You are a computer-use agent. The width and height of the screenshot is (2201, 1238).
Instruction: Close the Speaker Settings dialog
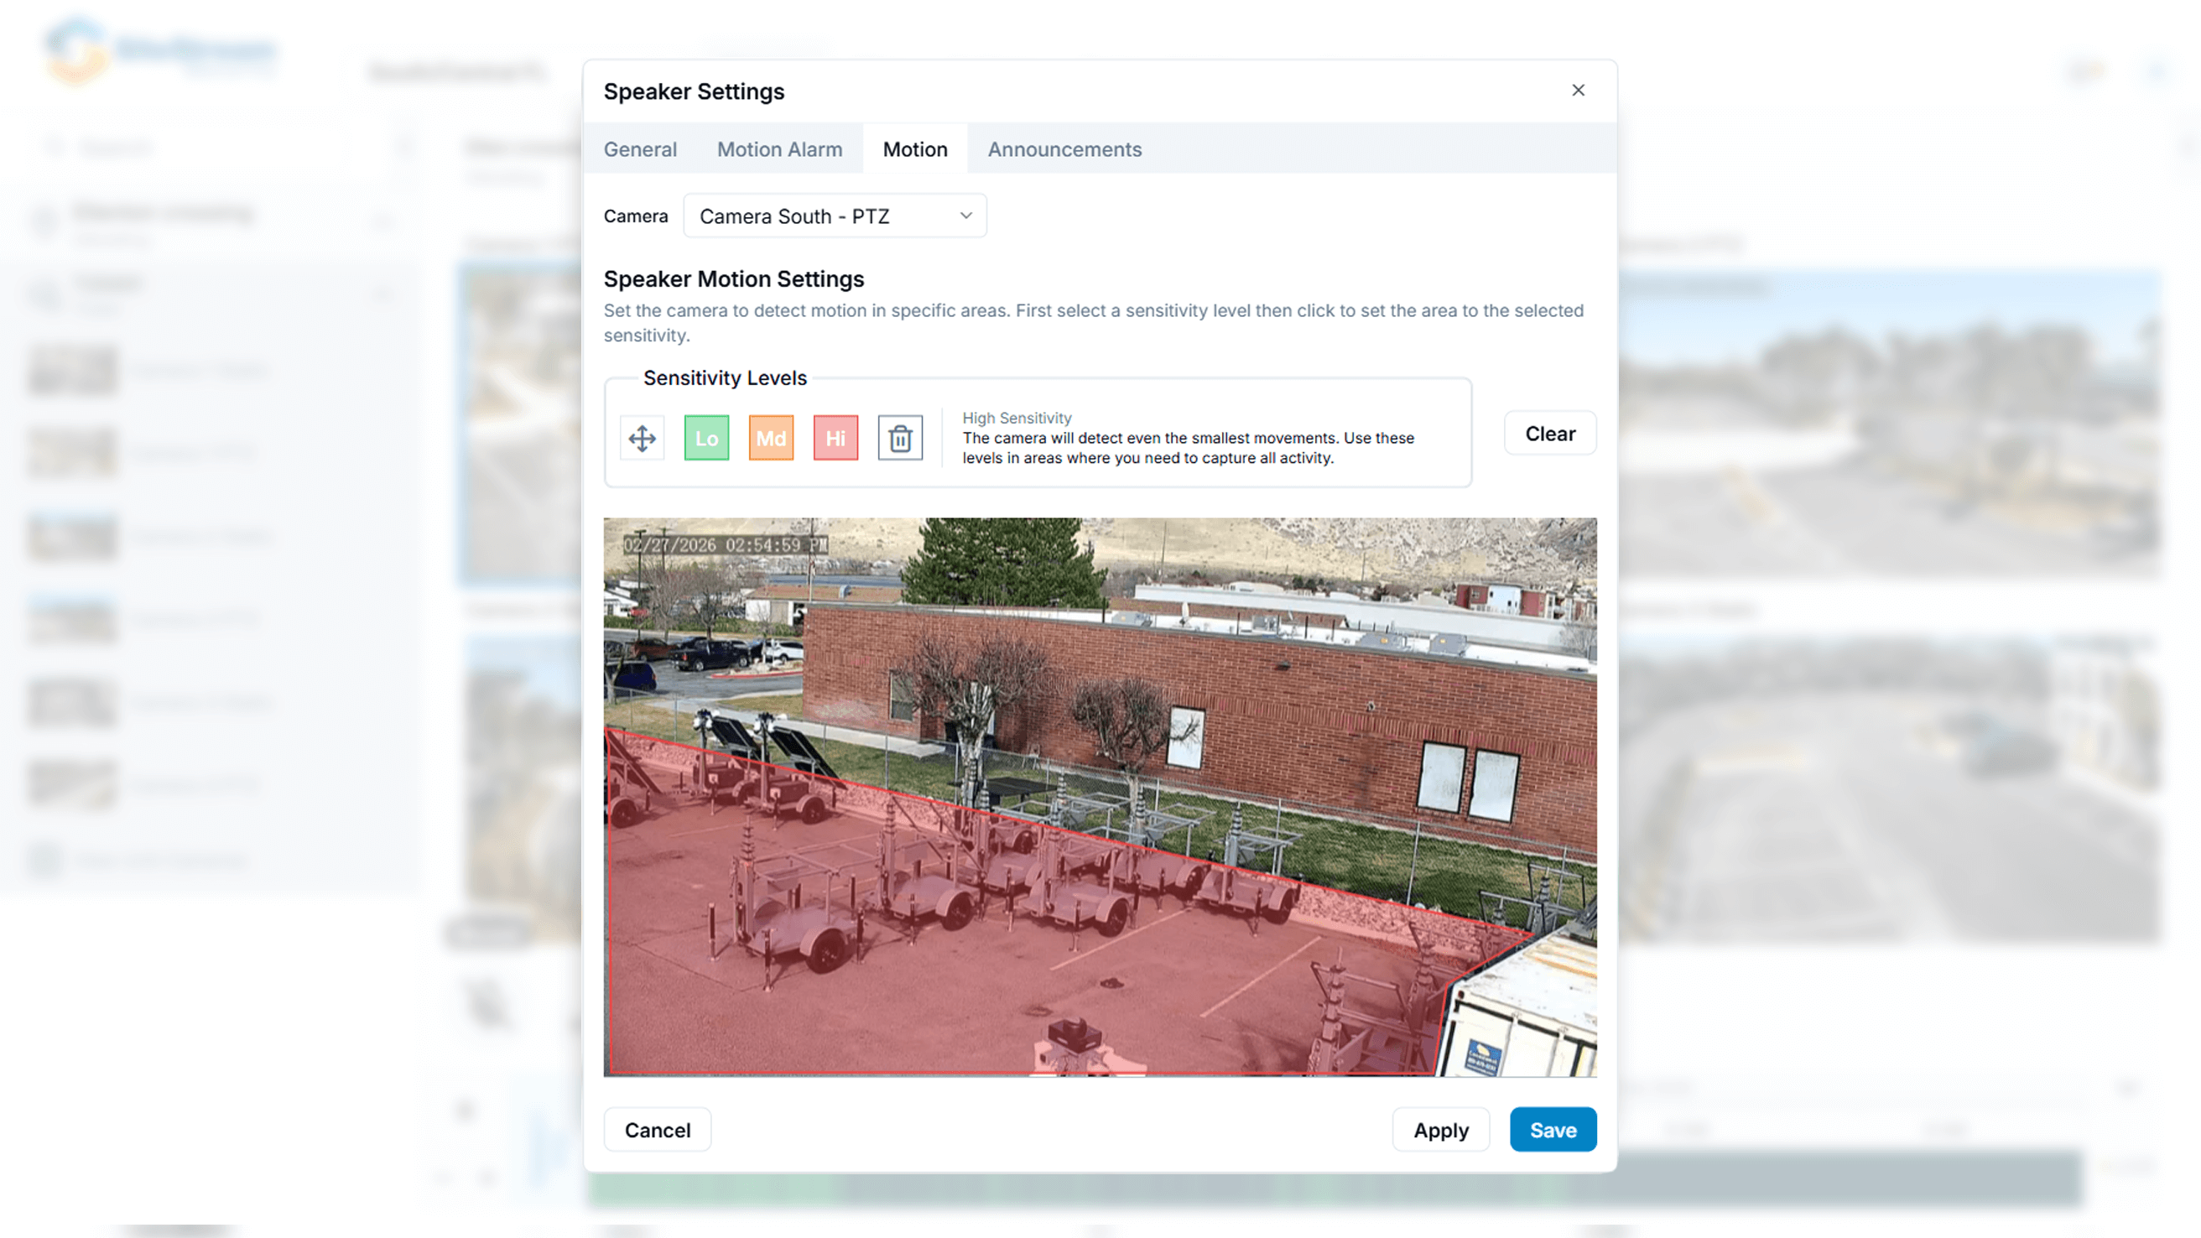click(1577, 91)
